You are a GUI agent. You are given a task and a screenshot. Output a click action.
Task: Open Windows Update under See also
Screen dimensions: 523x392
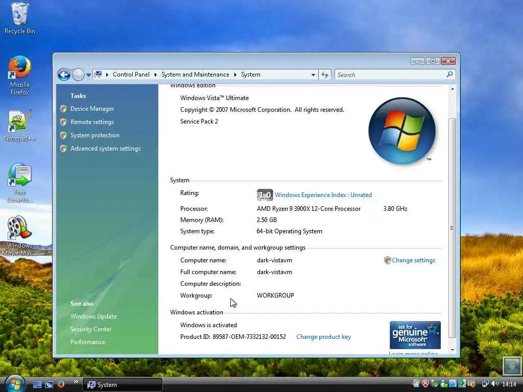93,316
